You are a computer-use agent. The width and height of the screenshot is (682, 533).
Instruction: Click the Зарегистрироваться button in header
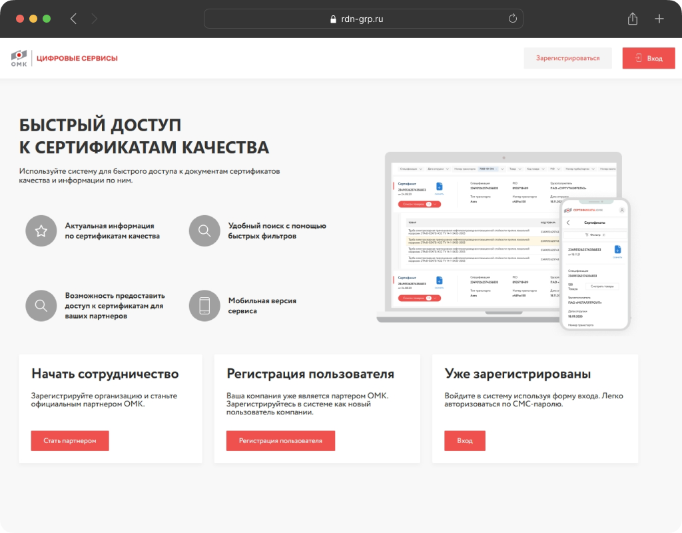click(x=567, y=58)
